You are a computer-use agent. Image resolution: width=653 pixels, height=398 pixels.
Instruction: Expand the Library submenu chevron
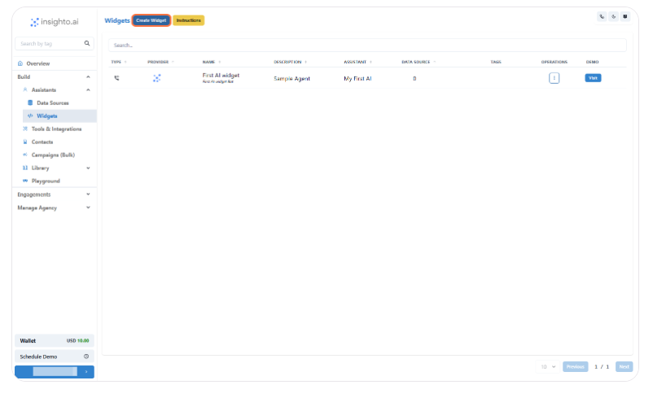point(88,168)
